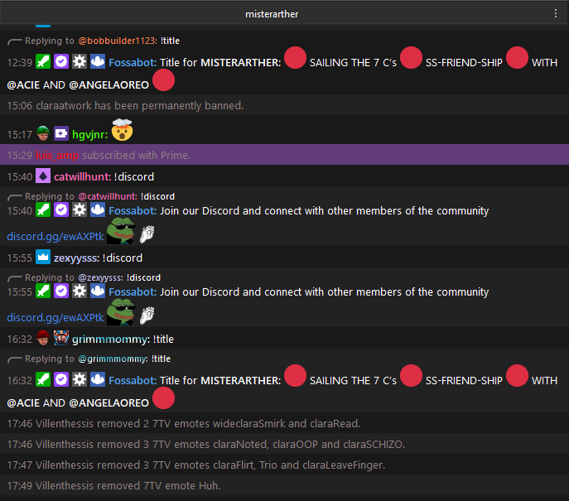
Task: Click the Fossabot username at 16:32
Action: tap(133, 380)
